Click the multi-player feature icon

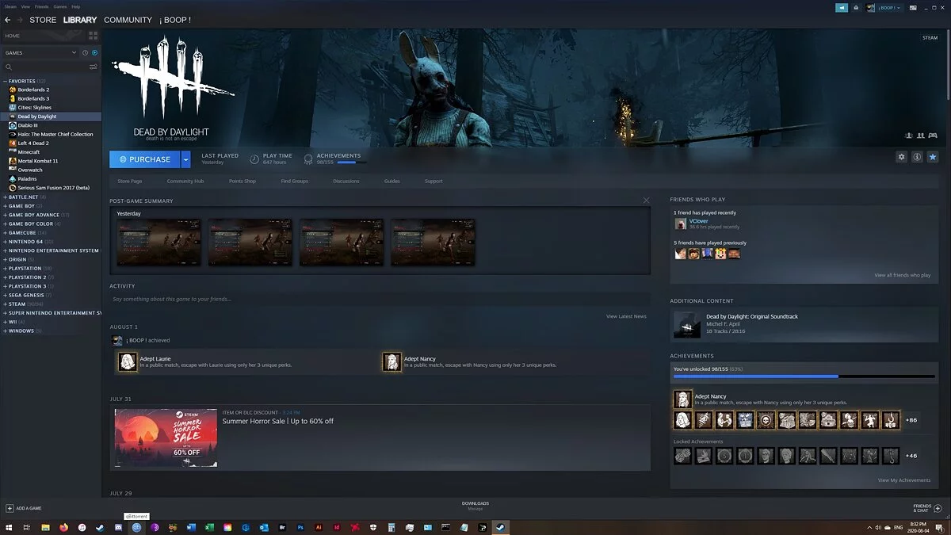pos(920,135)
